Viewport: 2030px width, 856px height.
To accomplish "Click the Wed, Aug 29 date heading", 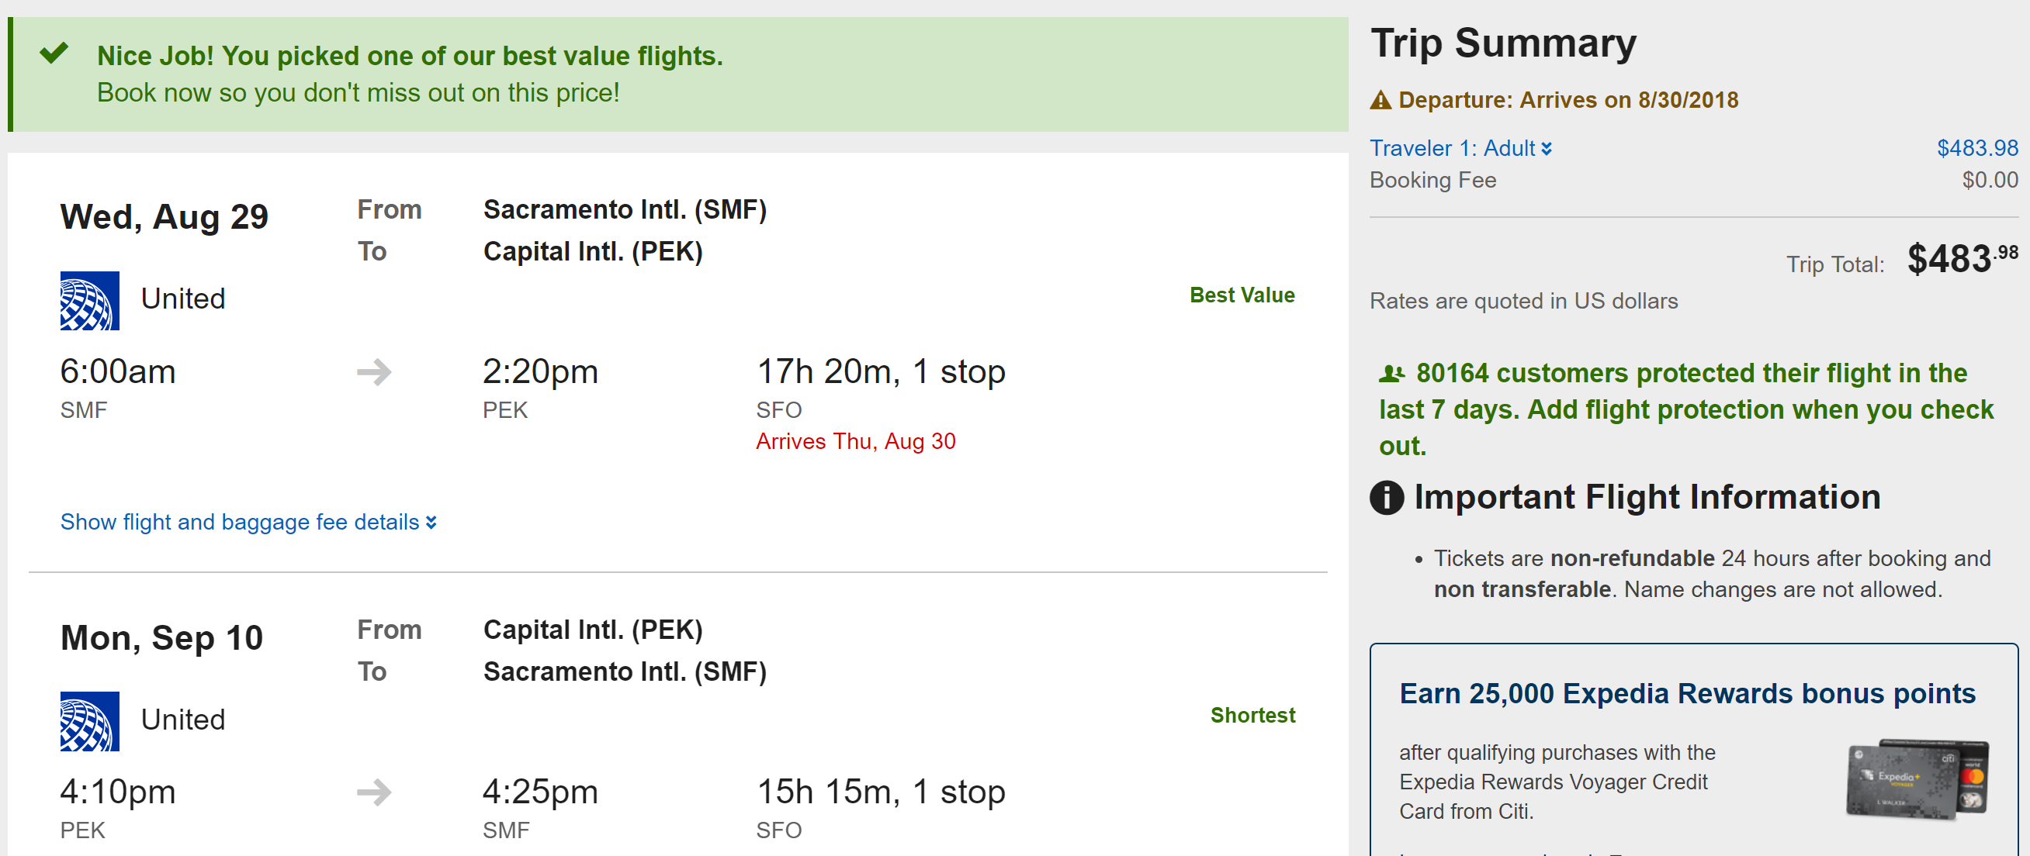I will coord(164,217).
